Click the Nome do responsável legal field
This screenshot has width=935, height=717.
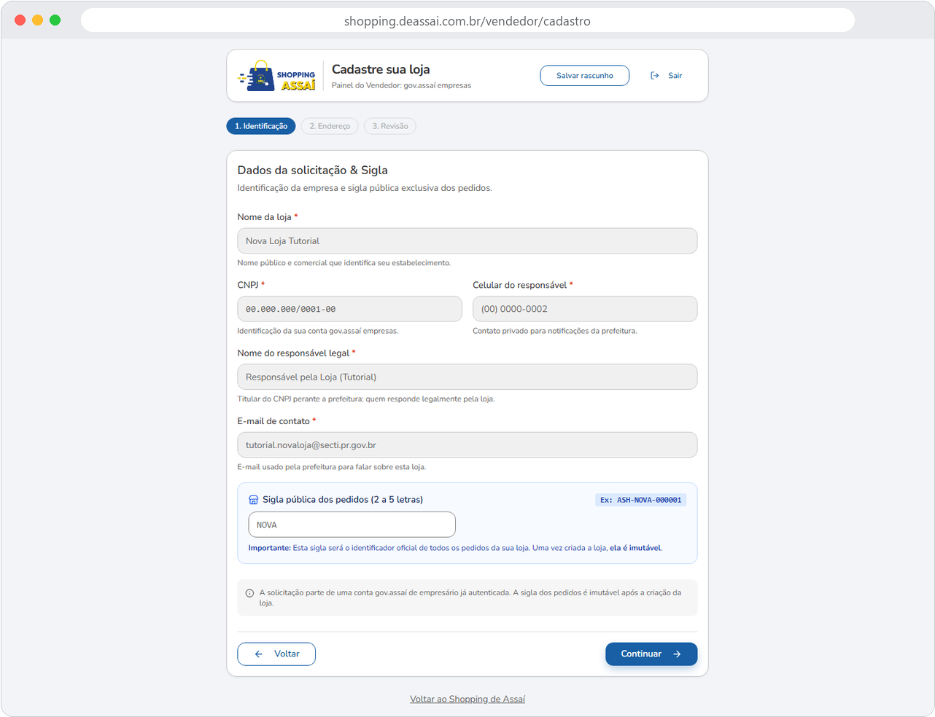click(467, 377)
